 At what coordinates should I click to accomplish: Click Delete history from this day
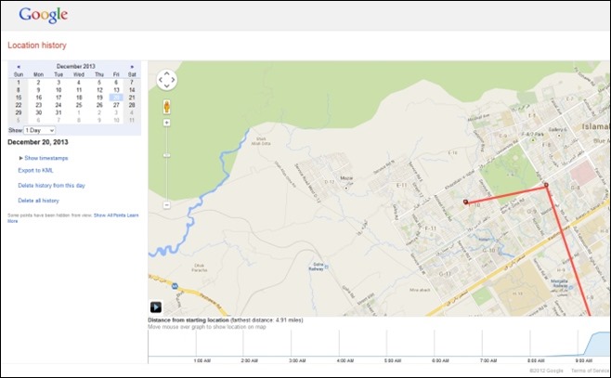pyautogui.click(x=51, y=186)
